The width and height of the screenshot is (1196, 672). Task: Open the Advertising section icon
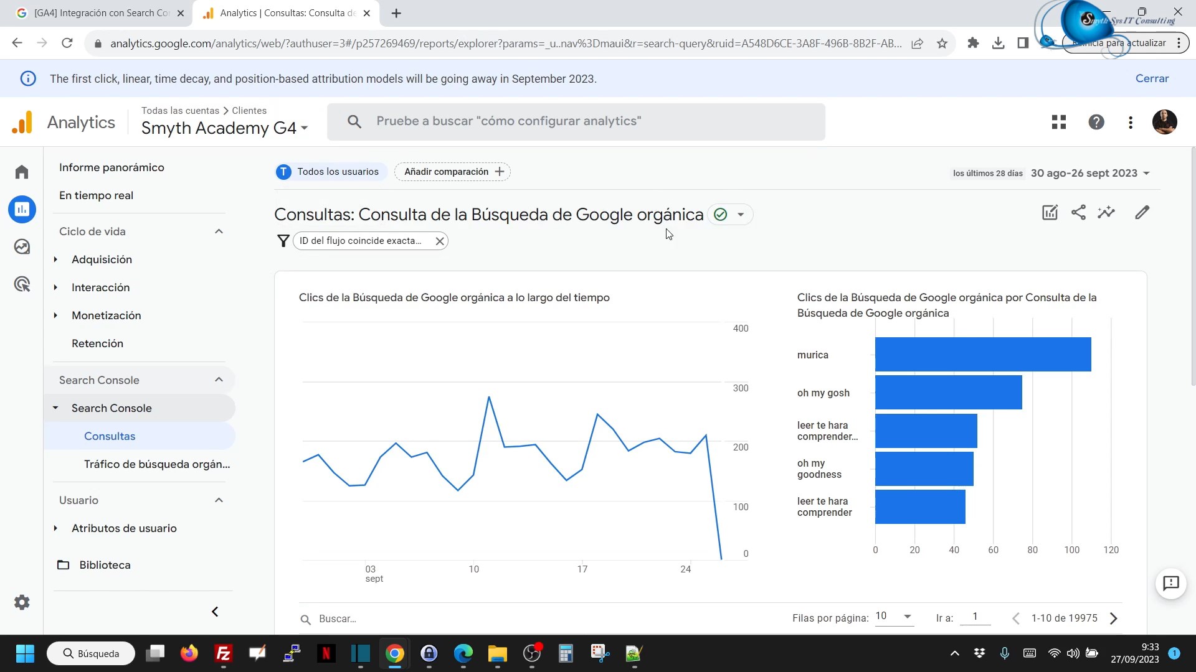pos(22,284)
